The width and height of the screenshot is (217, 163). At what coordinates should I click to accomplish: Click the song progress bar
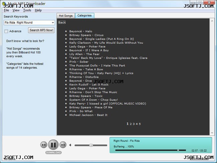[151, 150]
